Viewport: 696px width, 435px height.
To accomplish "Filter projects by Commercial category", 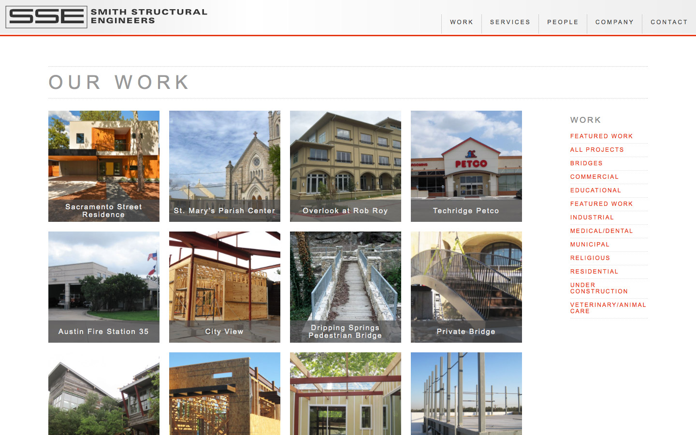I will [x=594, y=177].
